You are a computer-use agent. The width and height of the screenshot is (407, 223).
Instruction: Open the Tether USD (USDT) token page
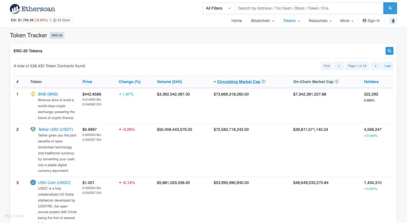click(x=55, y=129)
